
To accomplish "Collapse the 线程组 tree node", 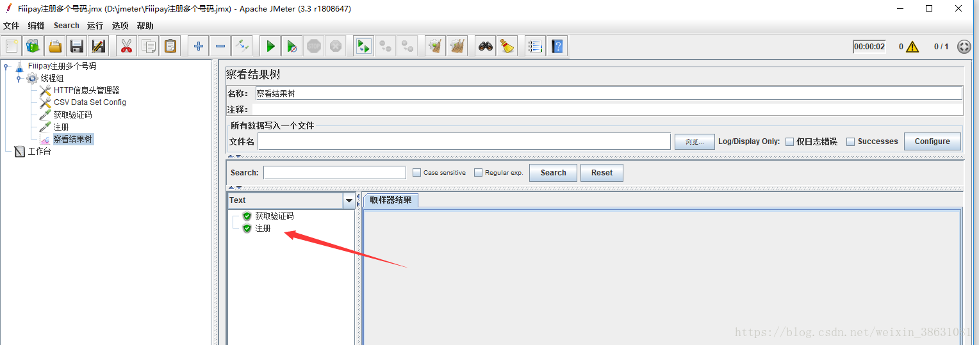I will tap(19, 78).
